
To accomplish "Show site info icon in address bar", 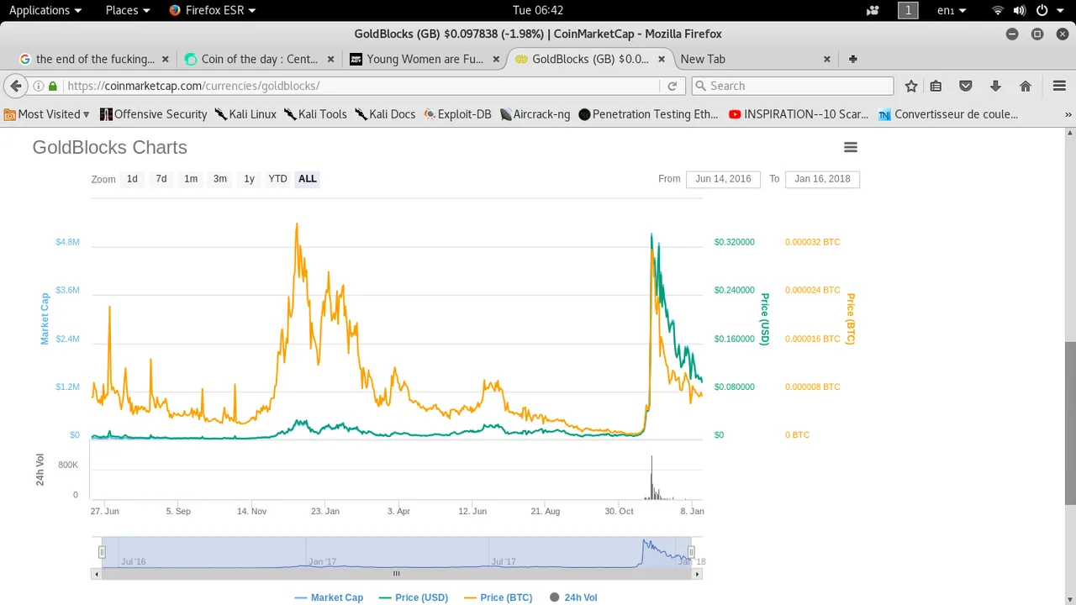I will (39, 86).
